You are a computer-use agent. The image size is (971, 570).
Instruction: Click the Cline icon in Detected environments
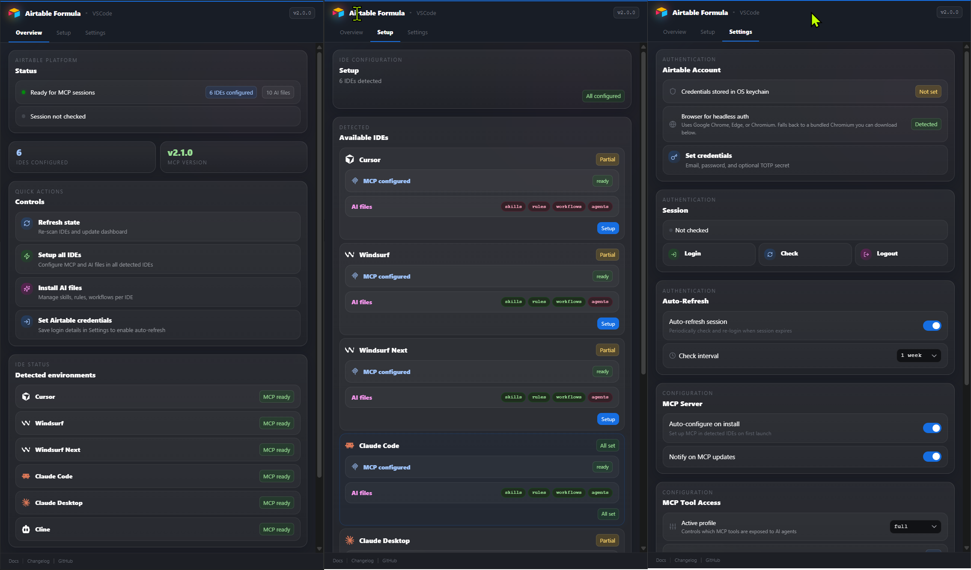pos(26,529)
